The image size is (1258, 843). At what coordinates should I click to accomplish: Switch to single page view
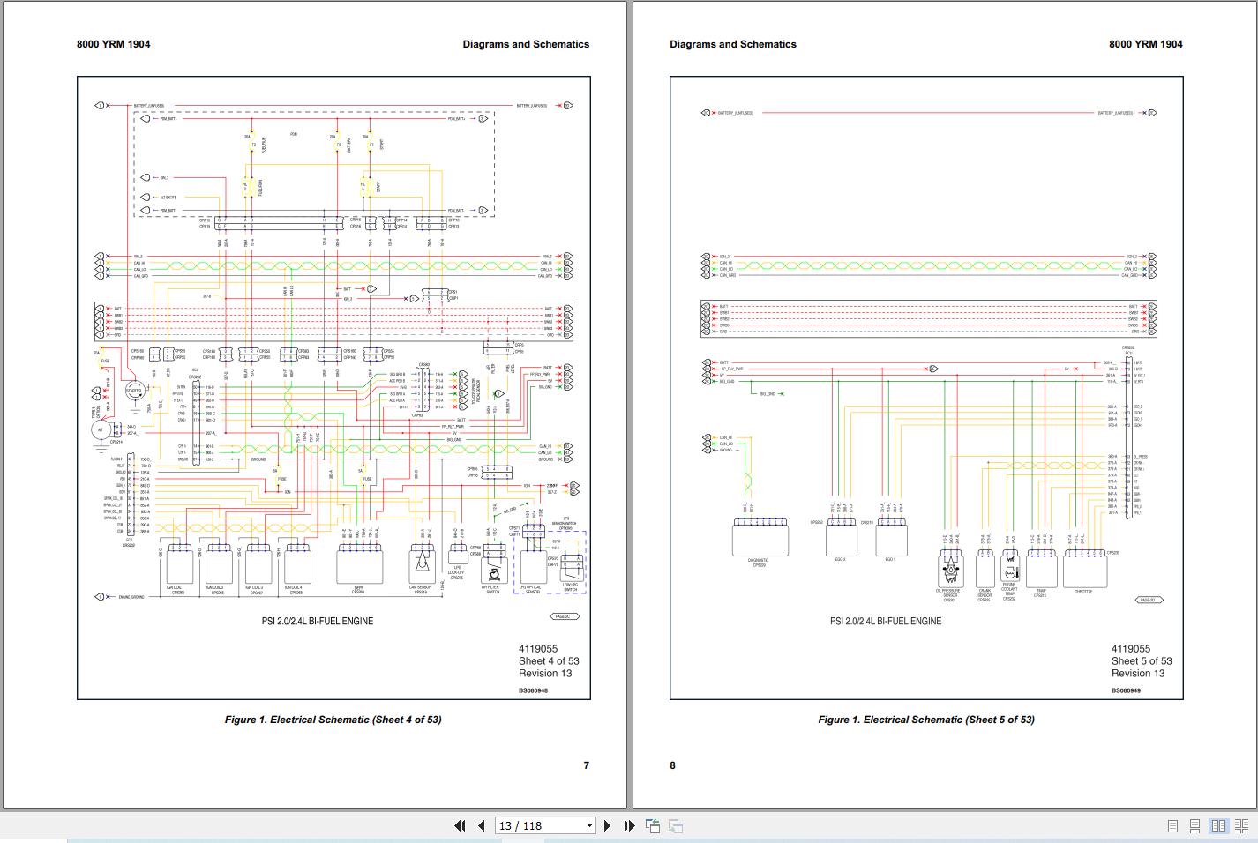1172,826
